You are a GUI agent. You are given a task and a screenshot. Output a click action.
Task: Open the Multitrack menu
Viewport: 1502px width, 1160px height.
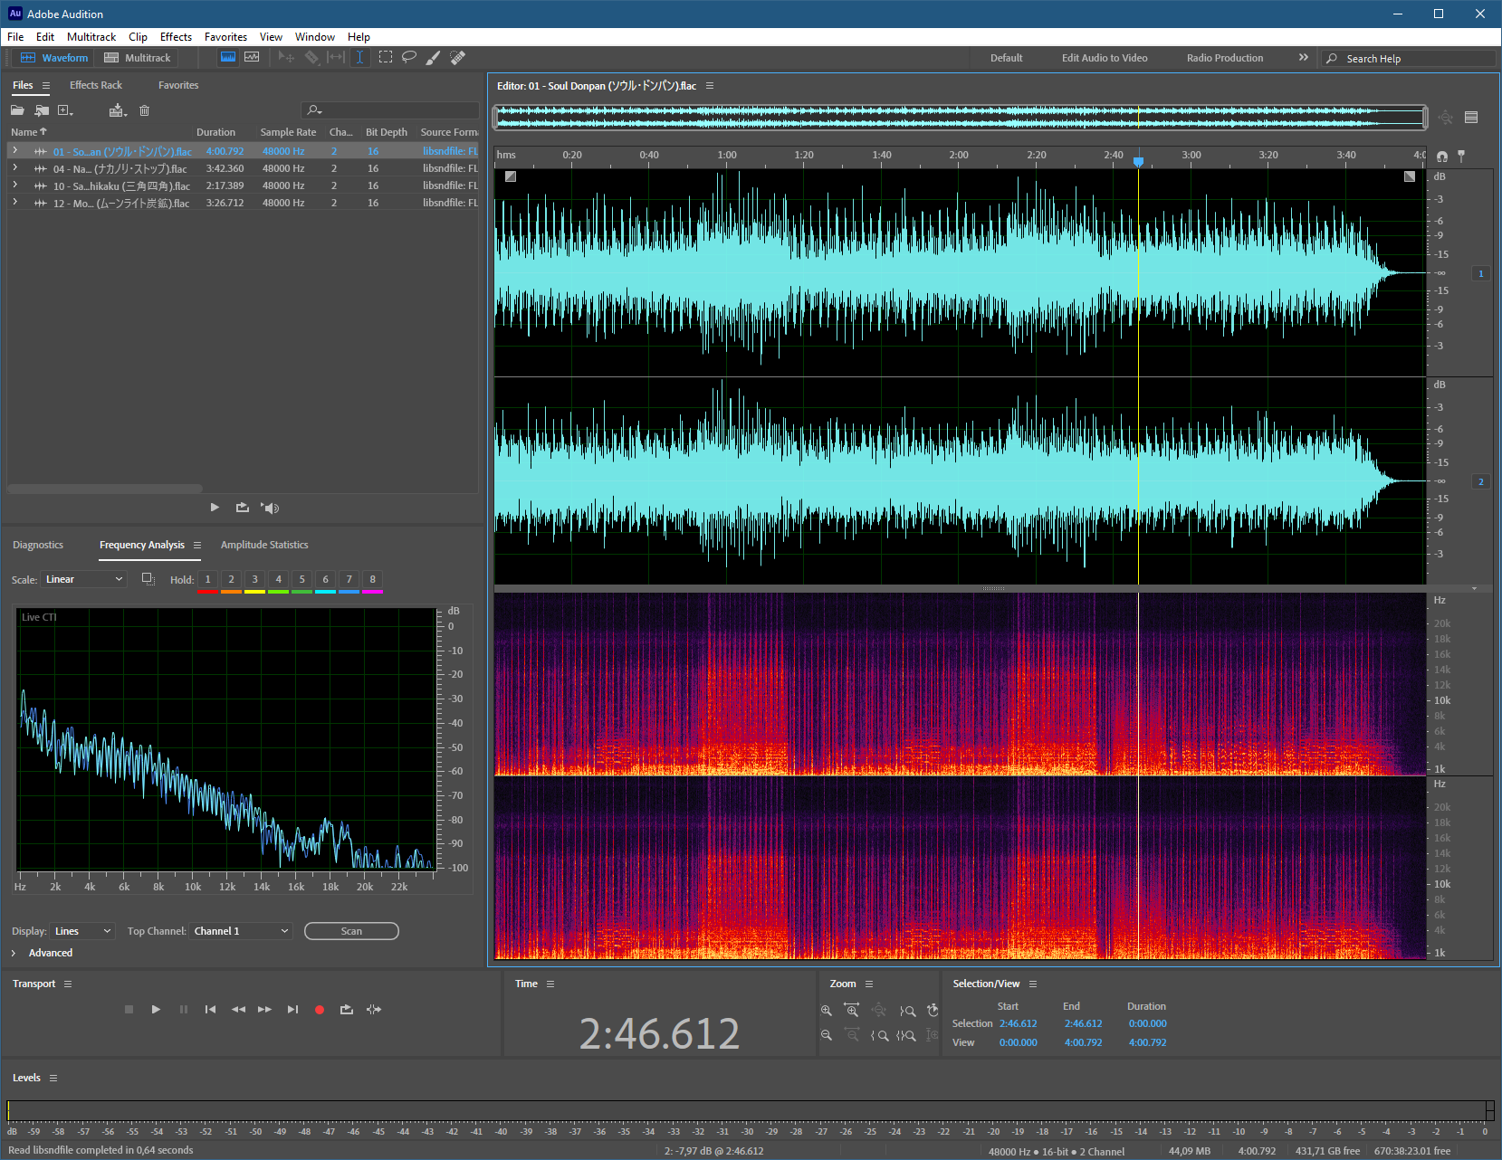(91, 37)
